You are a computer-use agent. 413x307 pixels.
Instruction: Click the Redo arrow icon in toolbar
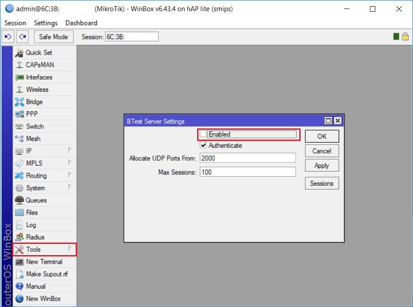[x=23, y=37]
